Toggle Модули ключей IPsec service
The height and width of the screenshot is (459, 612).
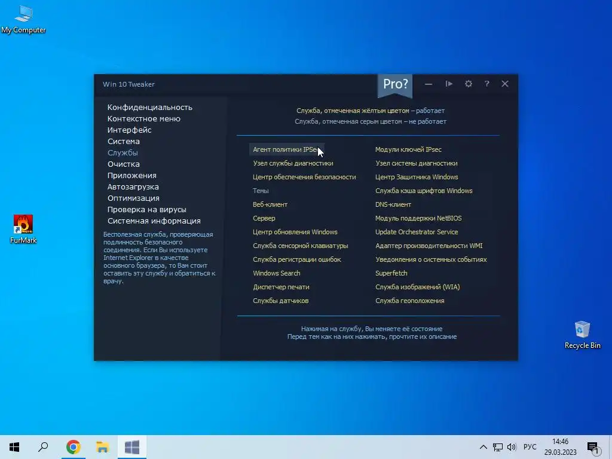click(408, 149)
